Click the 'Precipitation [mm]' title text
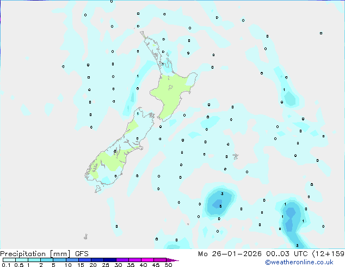This screenshot has width=345, height=267. [x=35, y=254]
